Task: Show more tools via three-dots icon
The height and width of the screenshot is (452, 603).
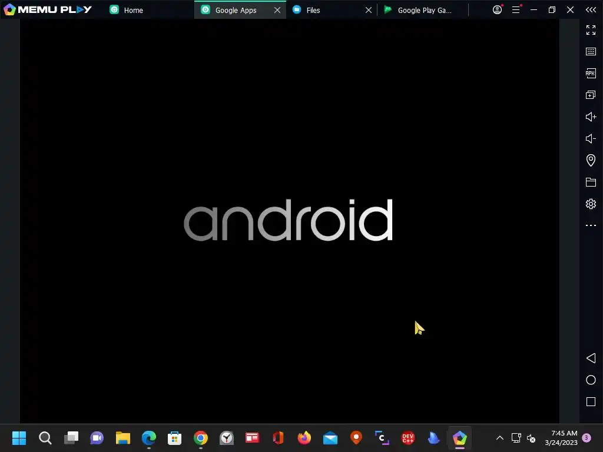Action: 591,225
